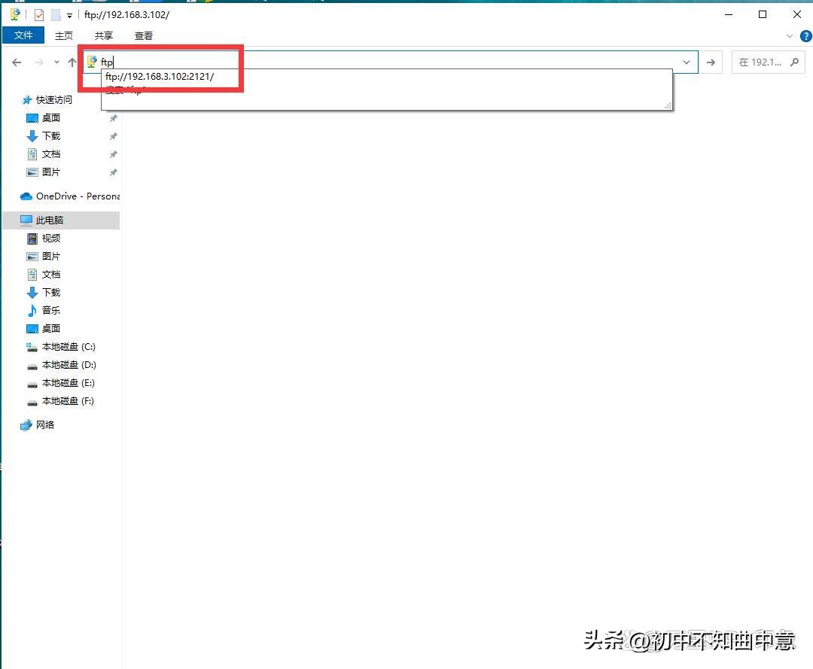Viewport: 813px width, 669px height.
Task: Open 视频 folder under 此电脑
Action: pos(51,238)
